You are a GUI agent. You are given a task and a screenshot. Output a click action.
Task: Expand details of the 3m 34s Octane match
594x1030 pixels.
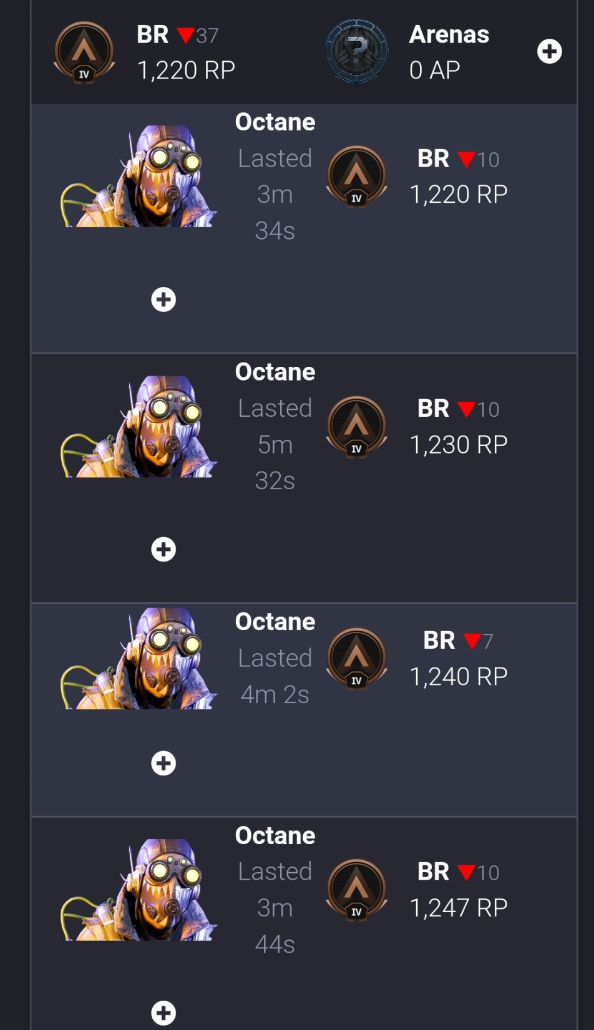163,299
